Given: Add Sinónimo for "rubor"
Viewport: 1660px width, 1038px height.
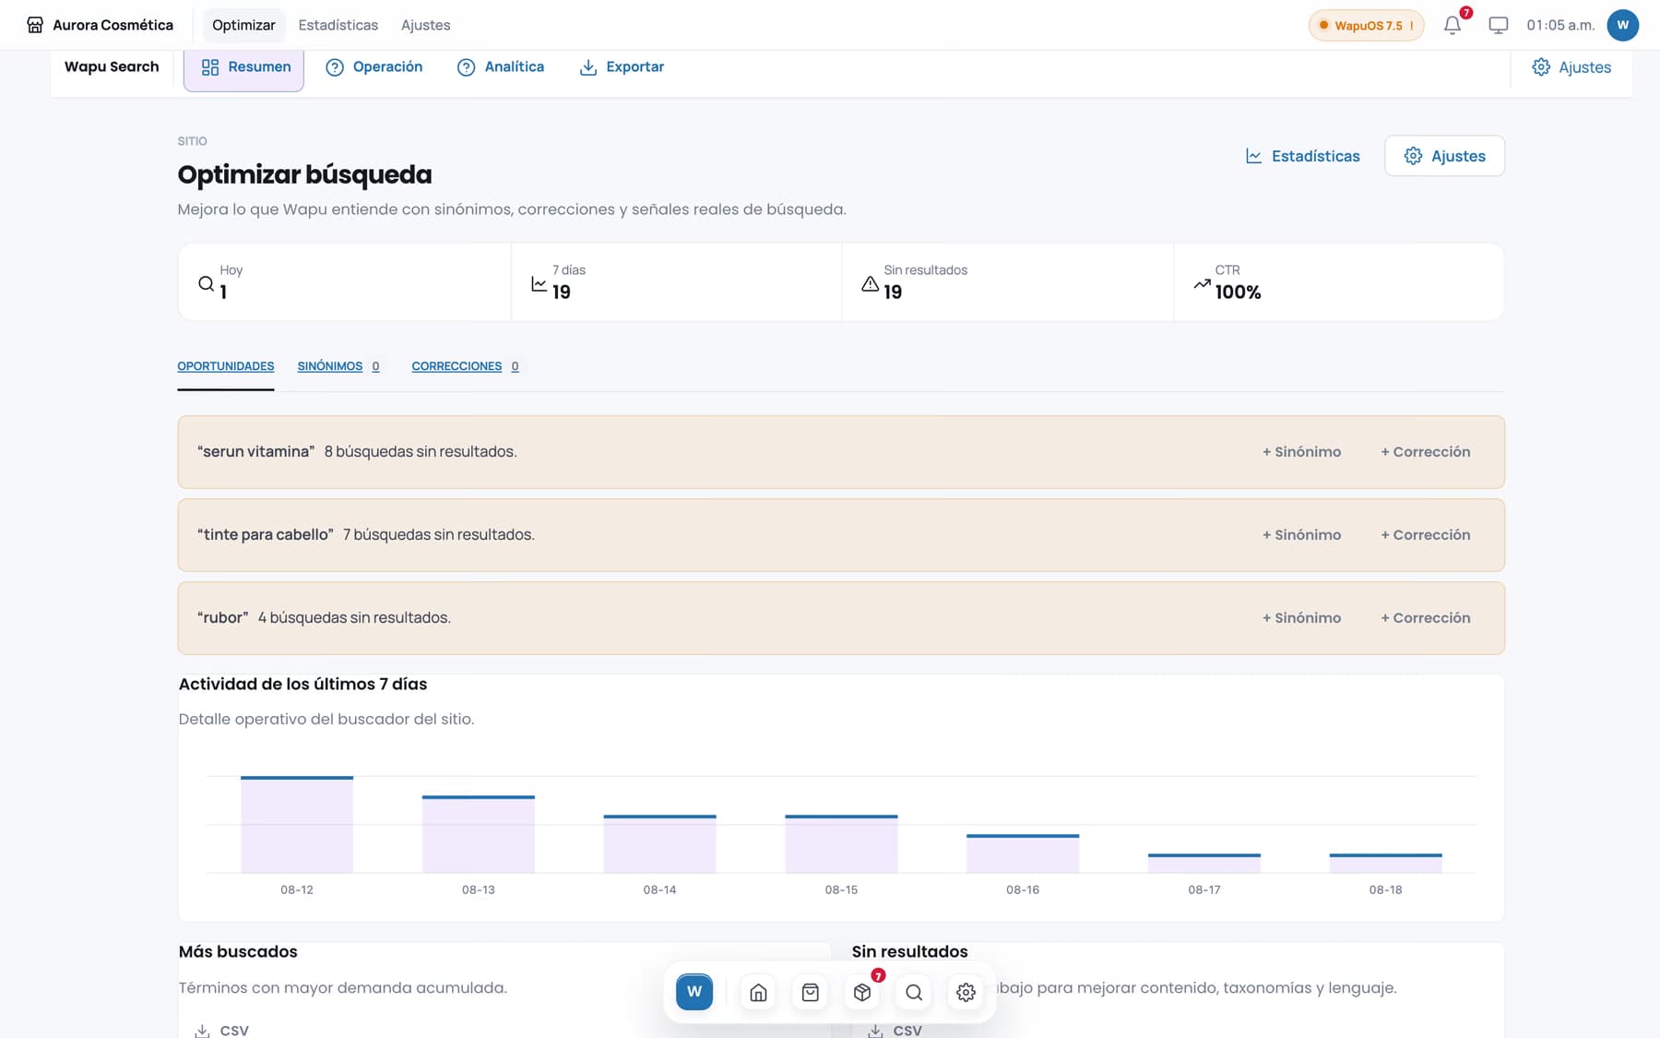Looking at the screenshot, I should coord(1301,618).
